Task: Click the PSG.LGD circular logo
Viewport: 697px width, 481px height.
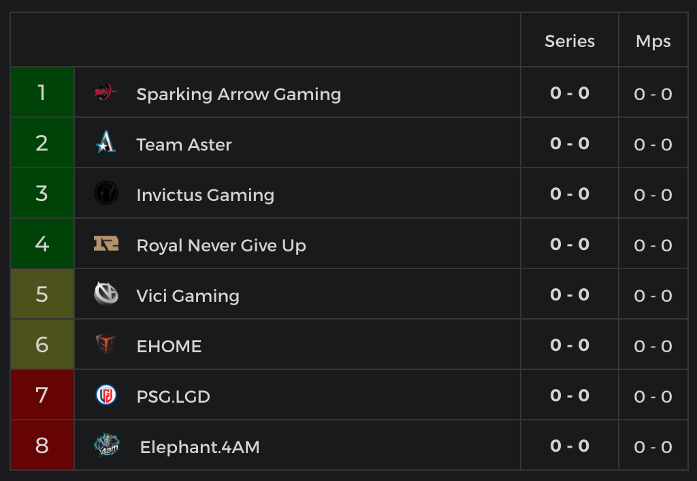Action: coord(106,395)
